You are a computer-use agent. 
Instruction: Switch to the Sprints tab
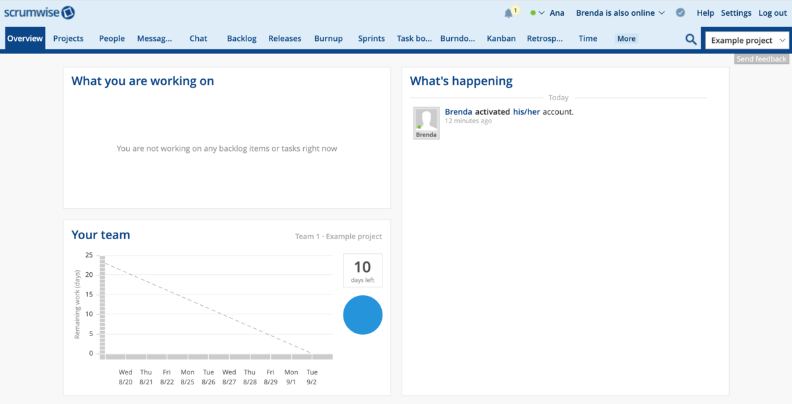click(371, 38)
